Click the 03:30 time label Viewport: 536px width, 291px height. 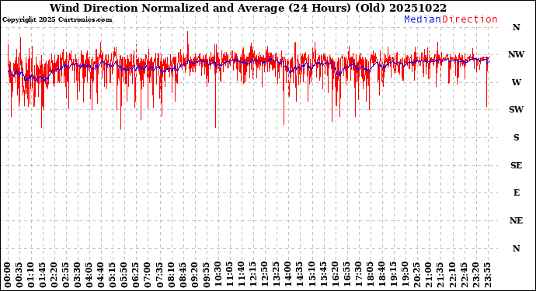pyautogui.click(x=78, y=275)
